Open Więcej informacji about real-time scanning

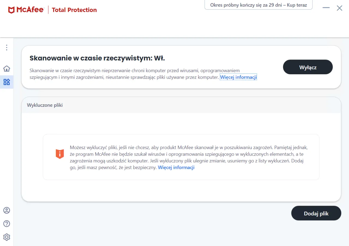[238, 77]
